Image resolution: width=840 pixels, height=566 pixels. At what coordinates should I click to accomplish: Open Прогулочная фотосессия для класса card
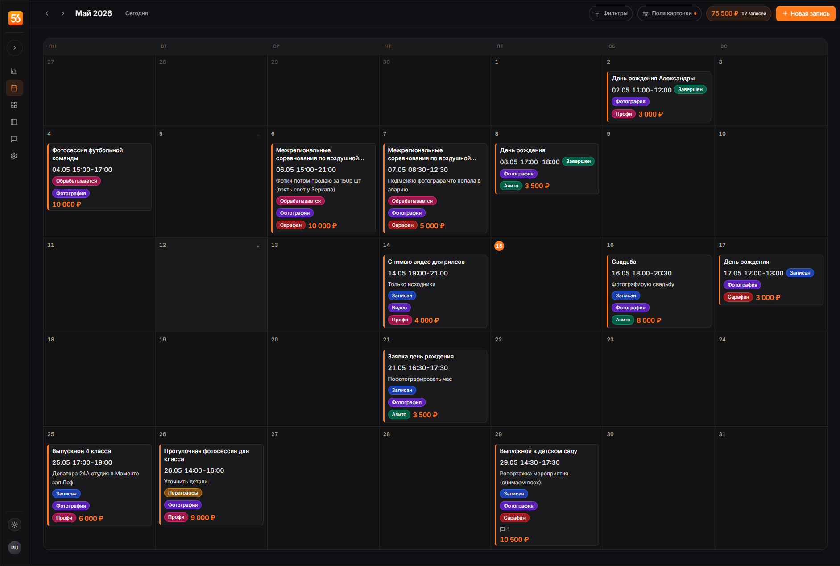[211, 485]
